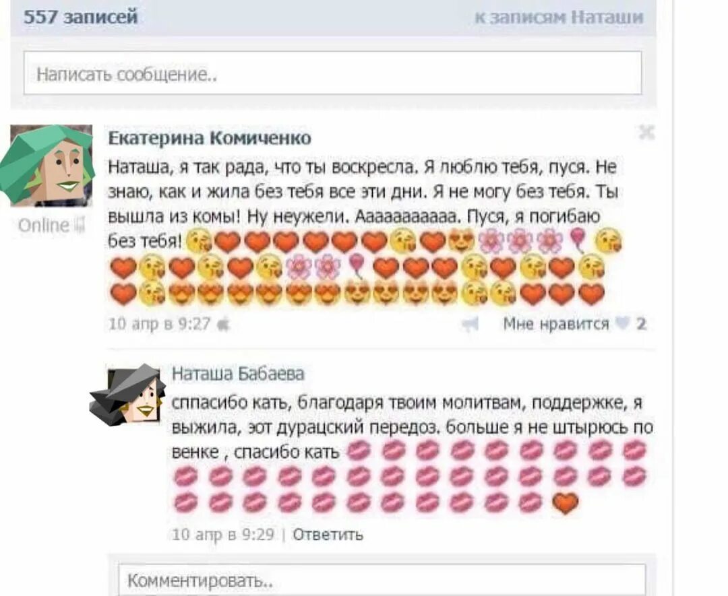Open Екатерина Комиченко profile name link
The width and height of the screenshot is (728, 596).
click(210, 138)
